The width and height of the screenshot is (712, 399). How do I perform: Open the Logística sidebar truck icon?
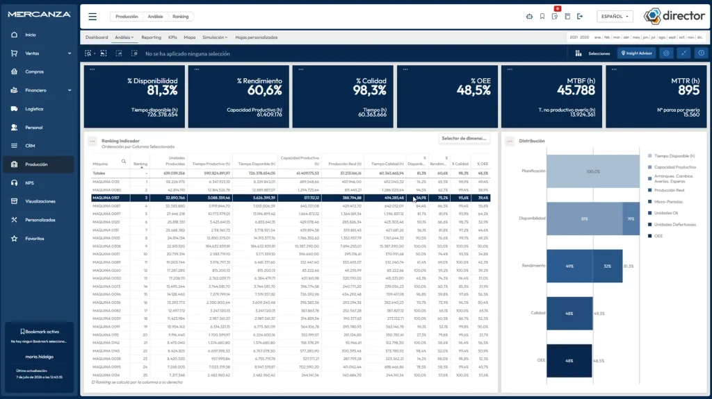click(14, 109)
